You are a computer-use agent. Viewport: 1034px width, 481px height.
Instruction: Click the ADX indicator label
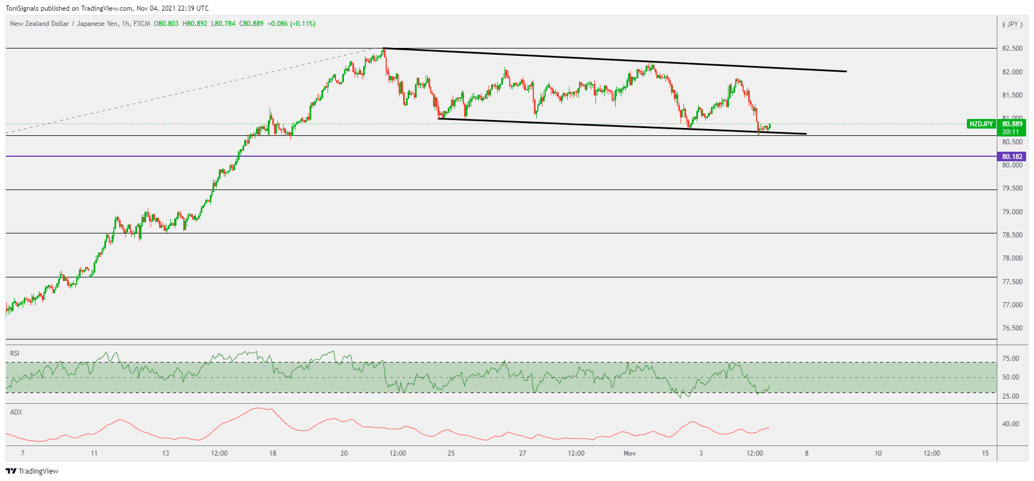coord(16,412)
